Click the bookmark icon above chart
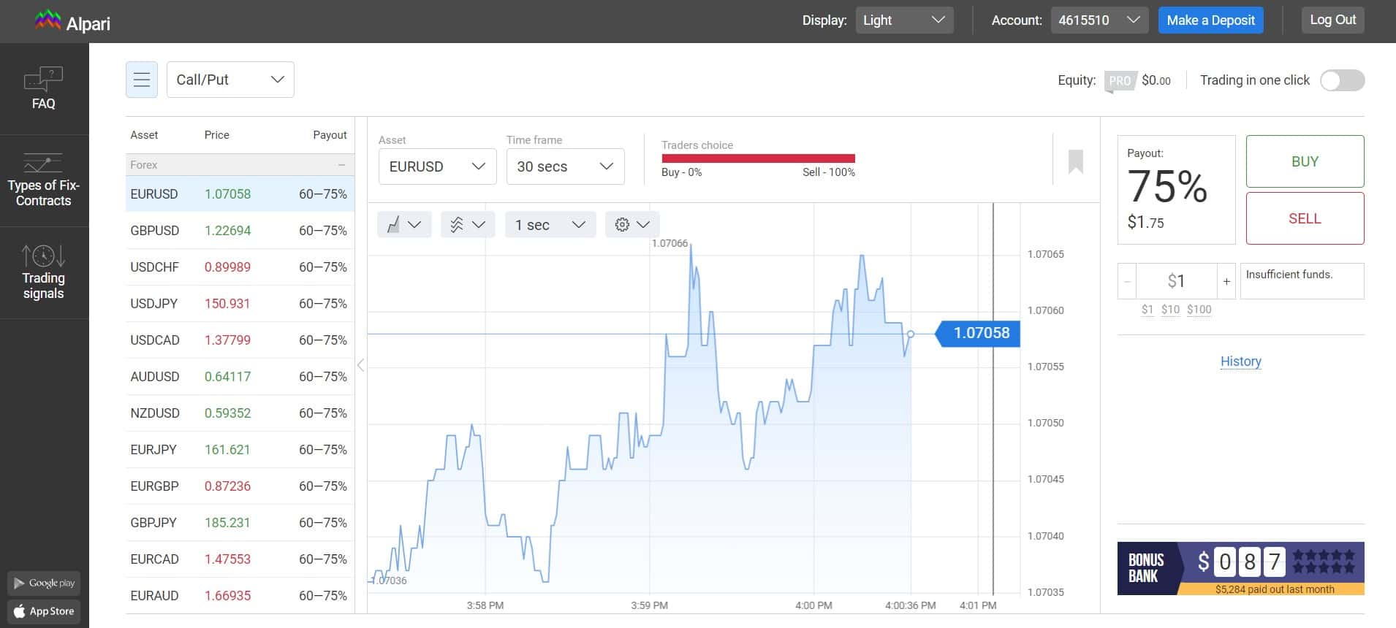 point(1075,161)
